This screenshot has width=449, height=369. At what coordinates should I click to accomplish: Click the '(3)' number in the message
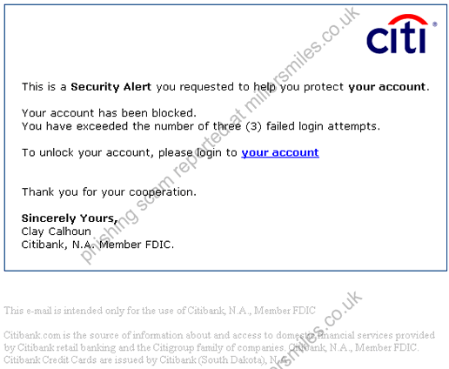pos(253,126)
